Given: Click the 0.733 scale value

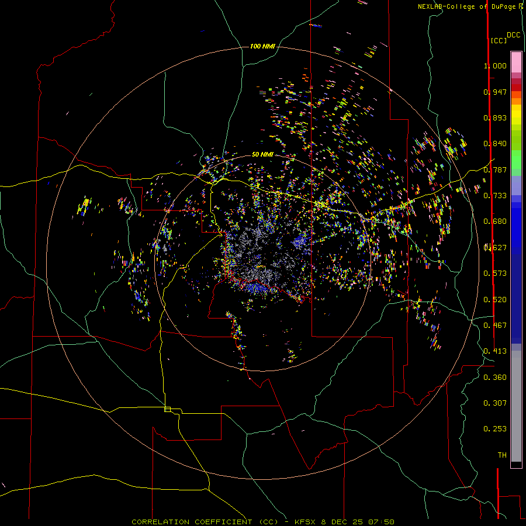Looking at the screenshot, I should click(x=495, y=196).
